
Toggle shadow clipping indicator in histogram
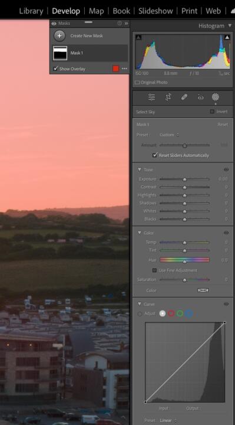click(138, 37)
